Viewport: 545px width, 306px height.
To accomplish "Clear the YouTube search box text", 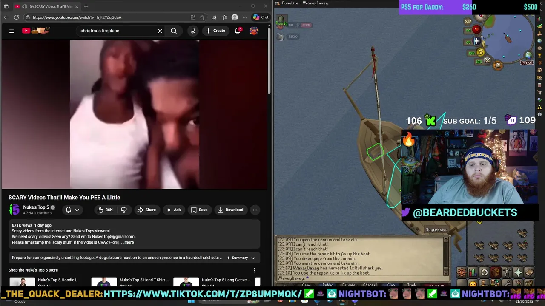I will [x=160, y=31].
